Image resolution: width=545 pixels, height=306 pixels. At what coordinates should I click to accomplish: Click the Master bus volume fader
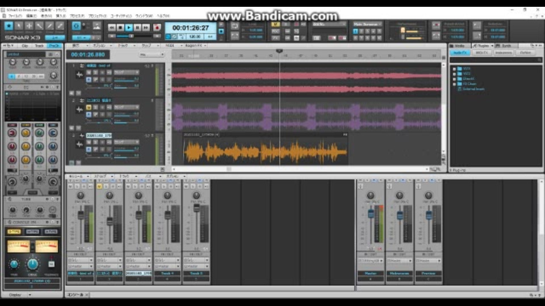point(371,213)
